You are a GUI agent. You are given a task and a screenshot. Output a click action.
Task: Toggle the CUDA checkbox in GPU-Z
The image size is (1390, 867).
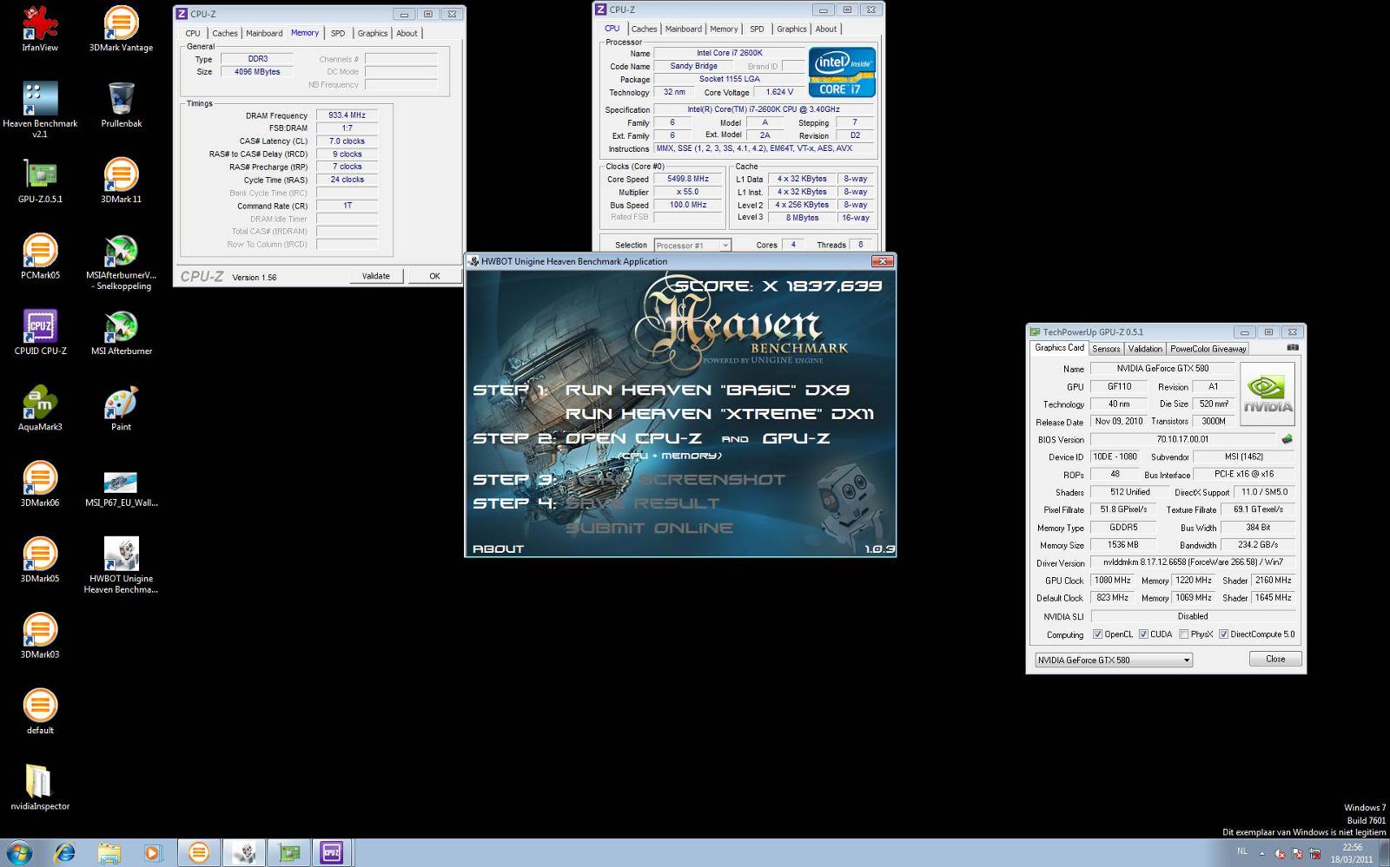point(1143,634)
